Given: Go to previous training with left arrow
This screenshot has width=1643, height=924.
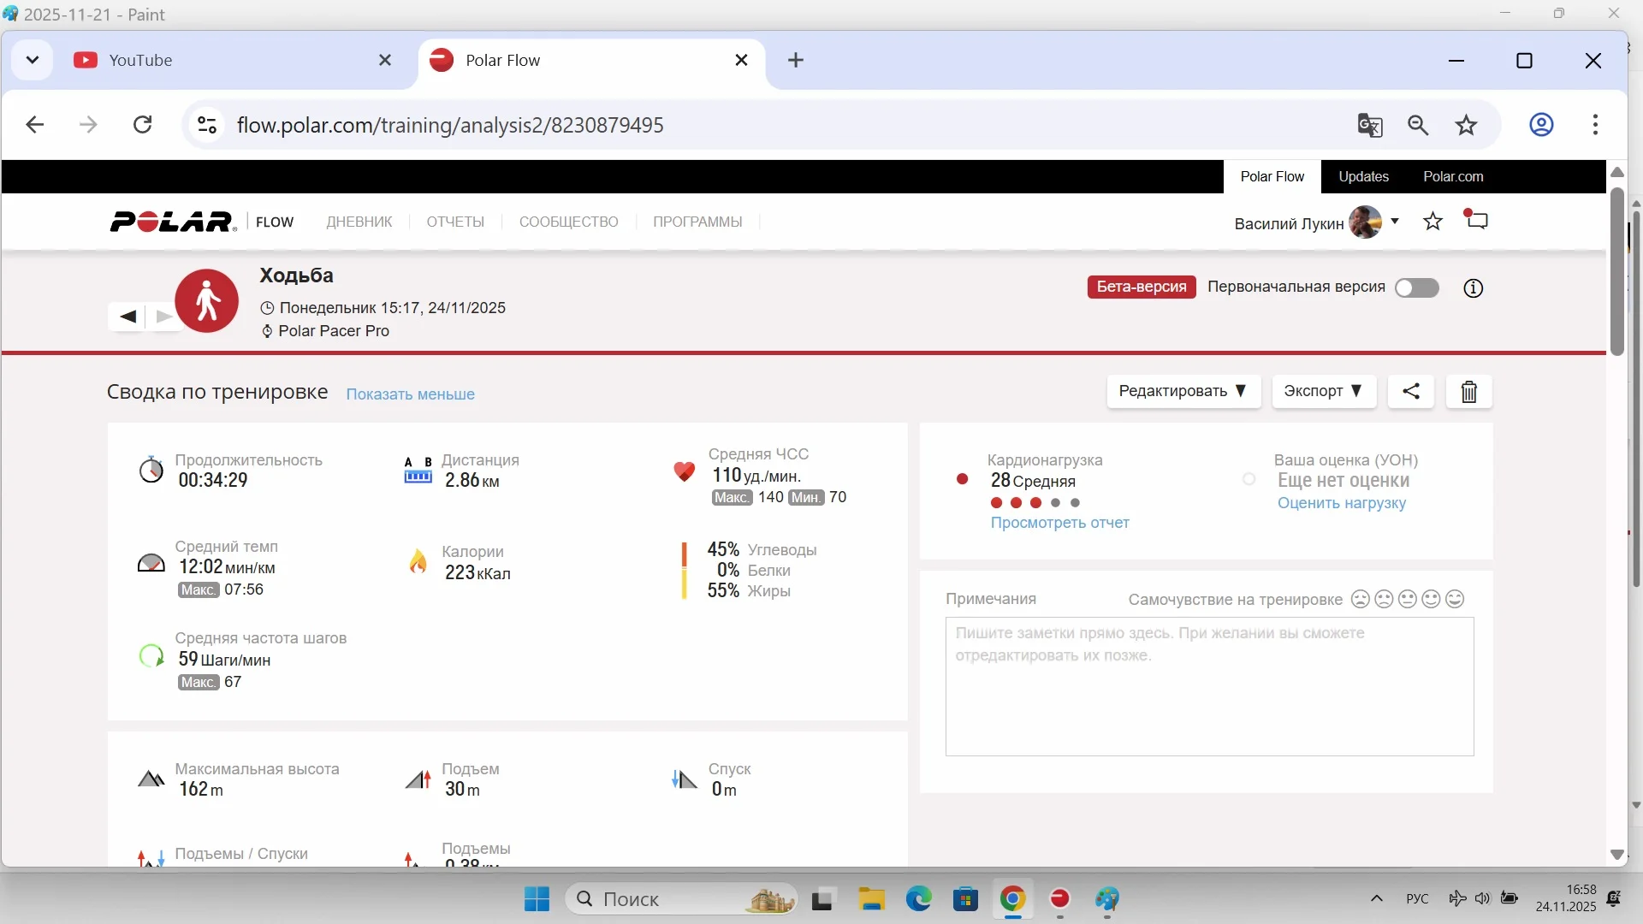Looking at the screenshot, I should pyautogui.click(x=128, y=317).
